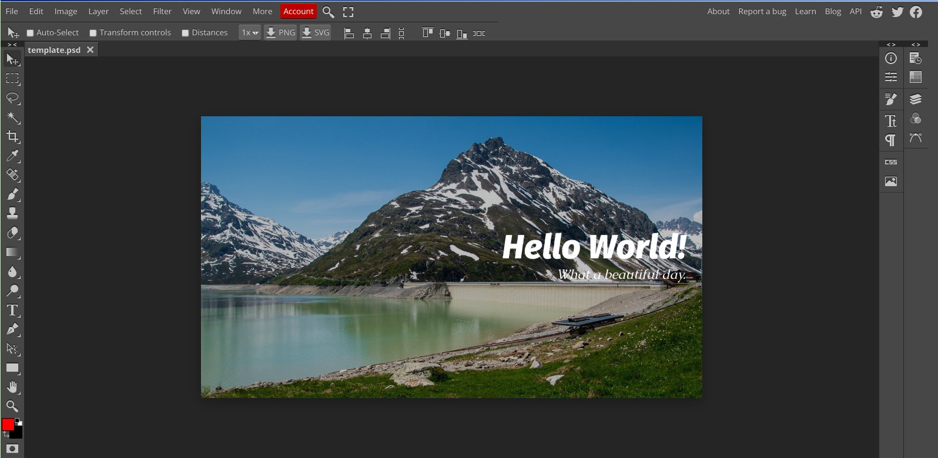
Task: Select the Magic Wand tool
Action: tap(12, 117)
